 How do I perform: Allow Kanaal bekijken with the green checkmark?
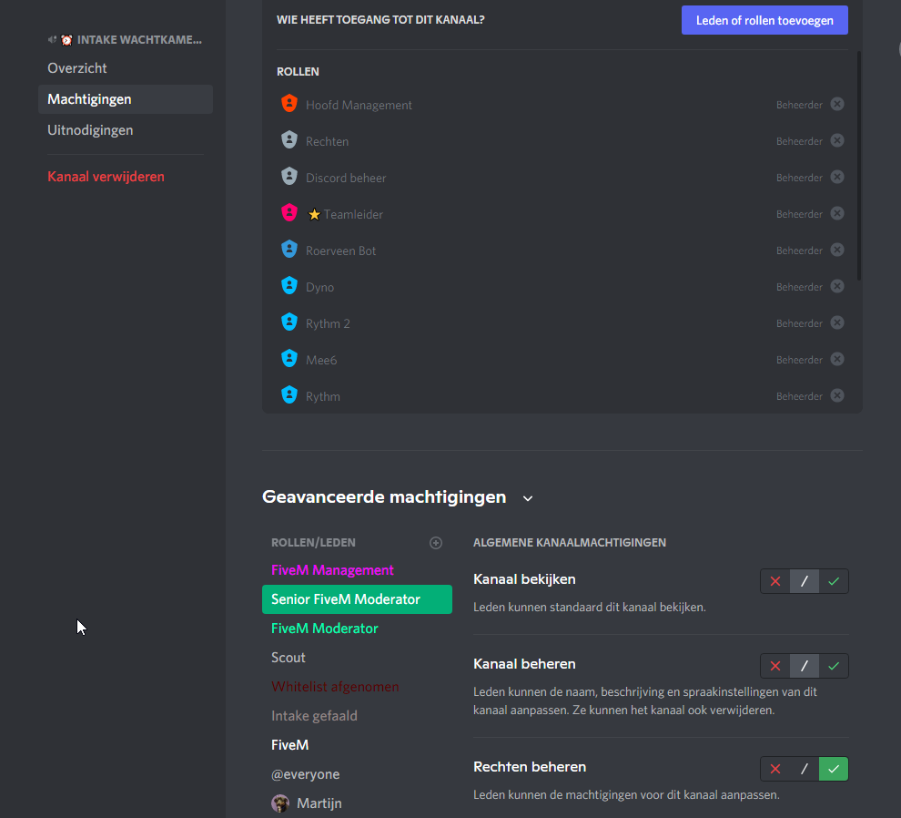tap(834, 581)
